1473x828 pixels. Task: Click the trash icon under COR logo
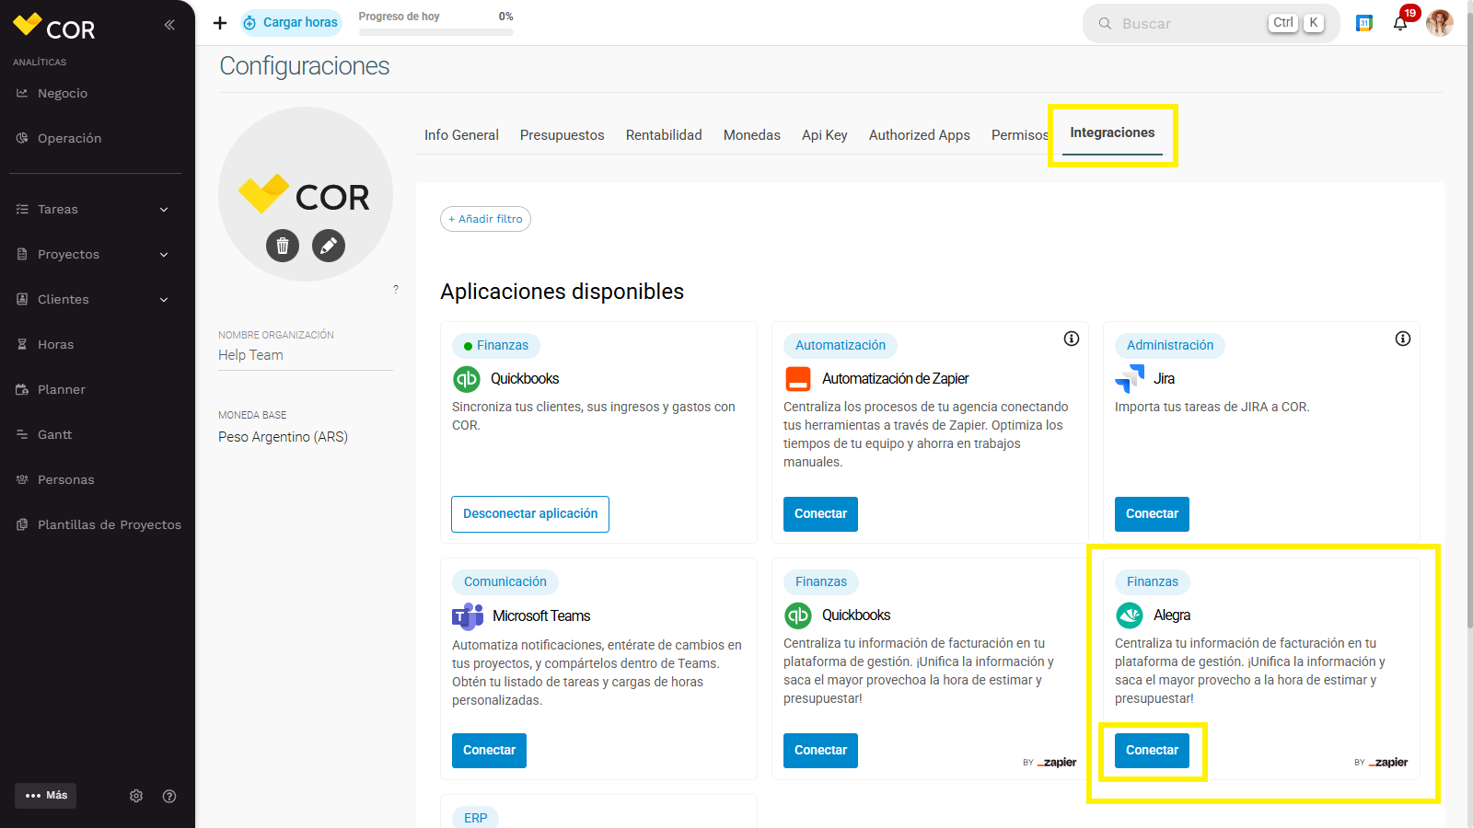(x=283, y=246)
